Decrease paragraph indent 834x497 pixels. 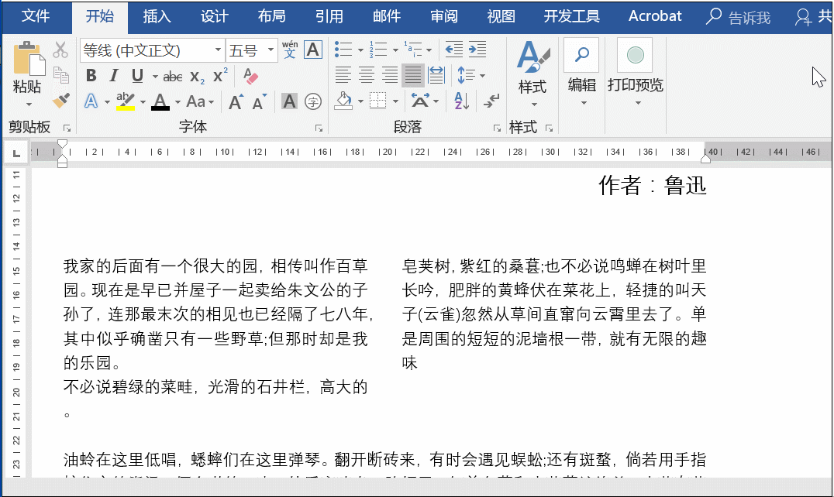453,50
